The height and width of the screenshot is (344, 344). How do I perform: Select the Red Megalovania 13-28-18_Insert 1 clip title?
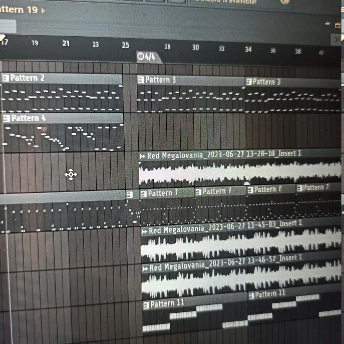(224, 155)
